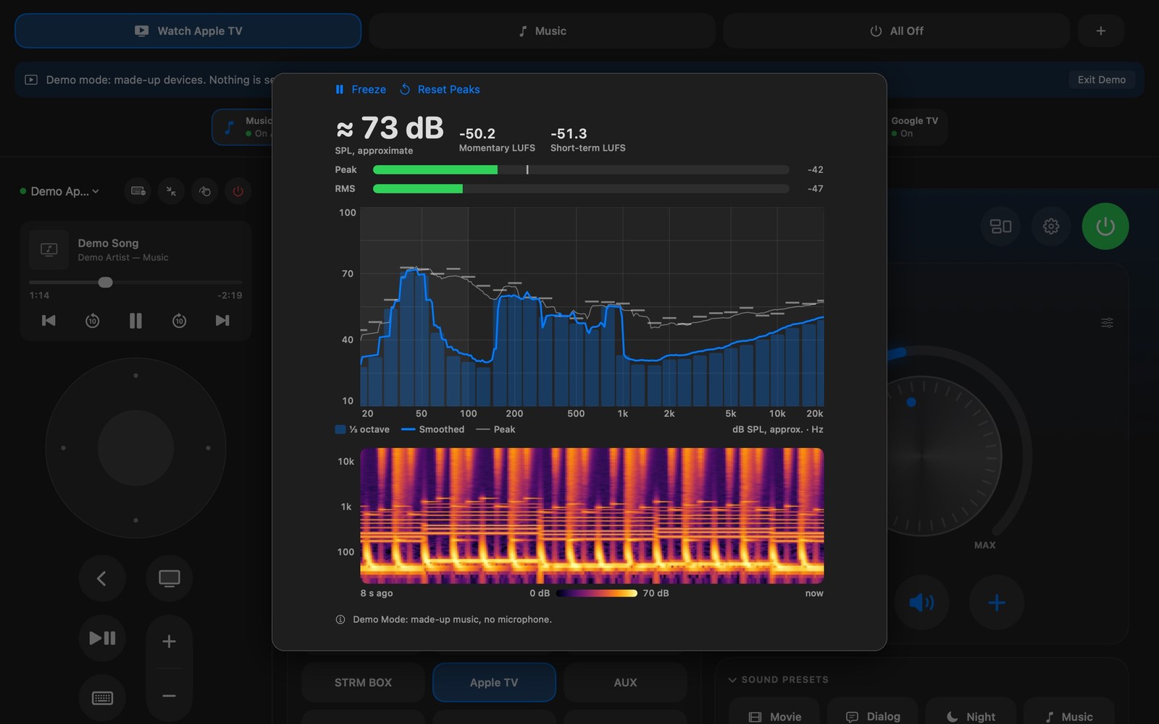Rewind 10 seconds
Image resolution: width=1159 pixels, height=724 pixels.
click(92, 320)
